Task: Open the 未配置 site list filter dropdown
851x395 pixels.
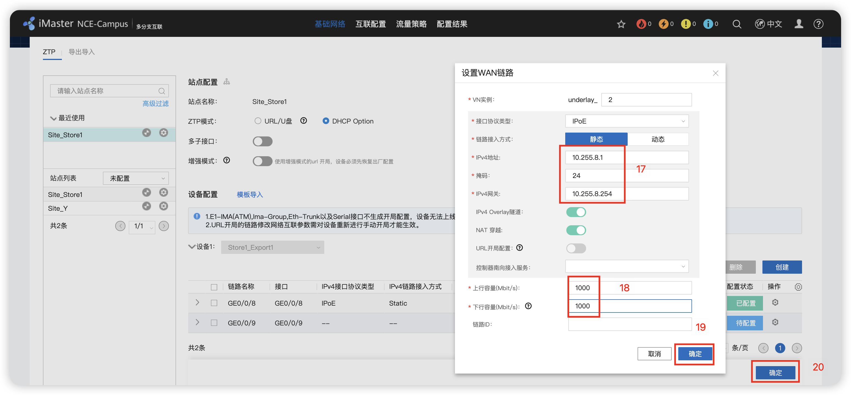Action: [x=136, y=178]
